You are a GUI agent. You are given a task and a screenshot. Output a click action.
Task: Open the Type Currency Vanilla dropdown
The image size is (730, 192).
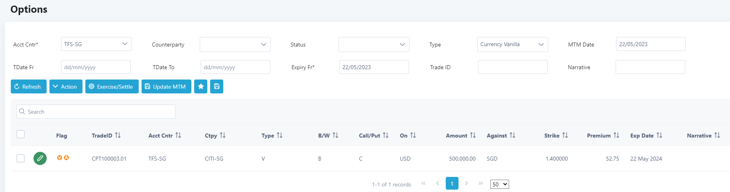click(512, 45)
